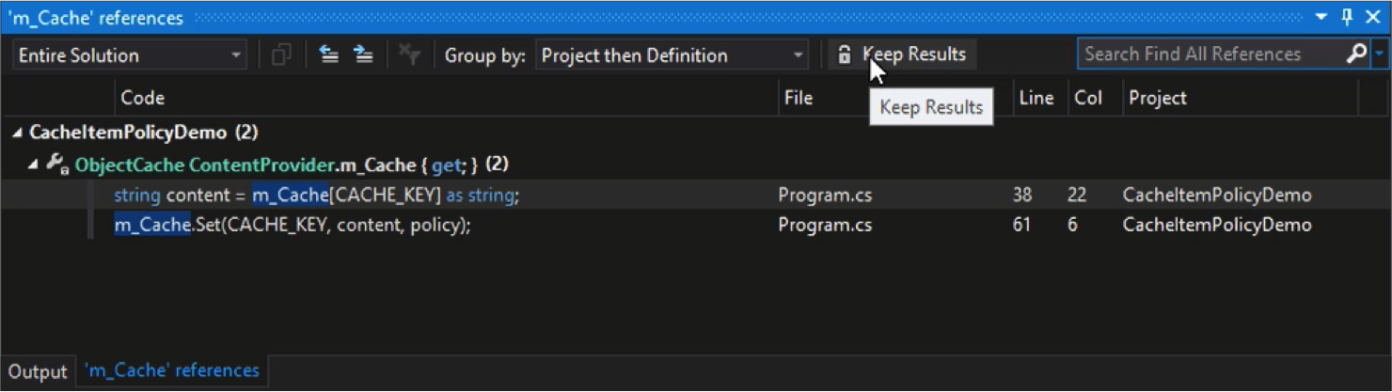This screenshot has width=1392, height=392.
Task: Expand all results with the expand icon
Action: [x=363, y=55]
